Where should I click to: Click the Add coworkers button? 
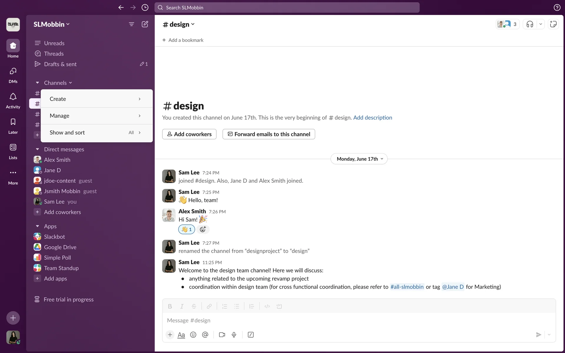tap(189, 134)
